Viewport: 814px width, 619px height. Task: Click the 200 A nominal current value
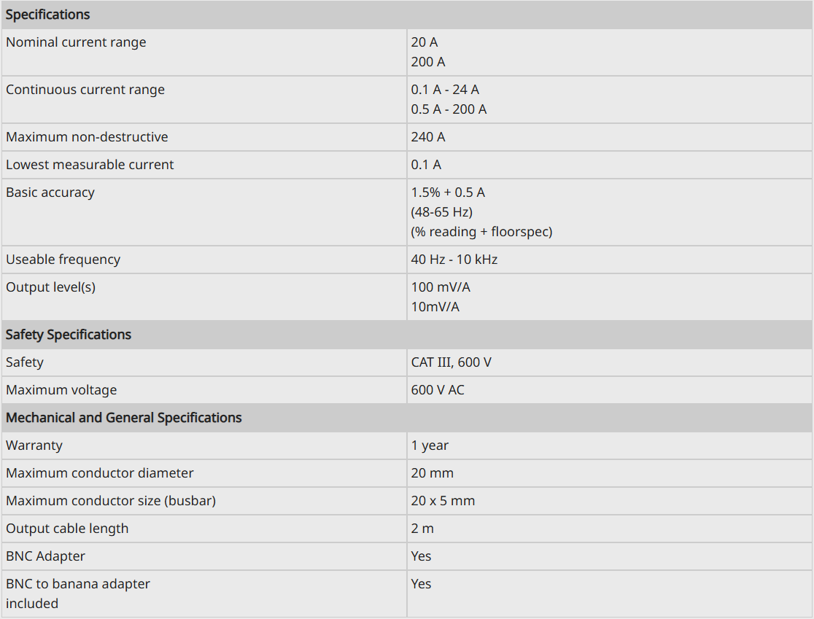point(427,62)
